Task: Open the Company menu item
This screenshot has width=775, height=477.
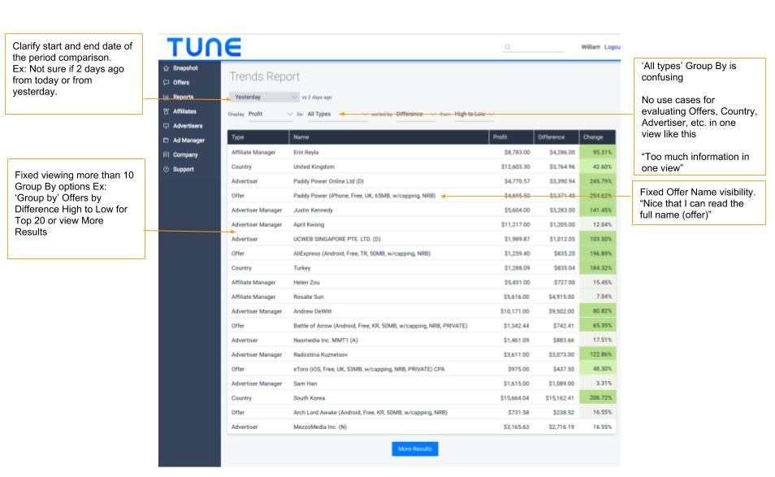Action: [x=185, y=154]
